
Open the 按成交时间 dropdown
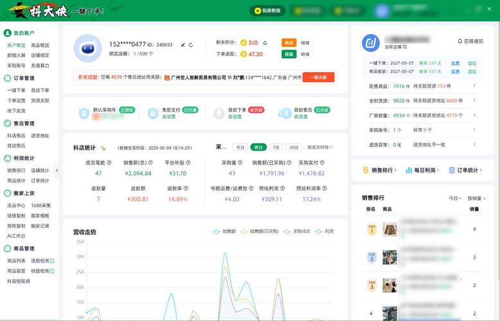[320, 147]
